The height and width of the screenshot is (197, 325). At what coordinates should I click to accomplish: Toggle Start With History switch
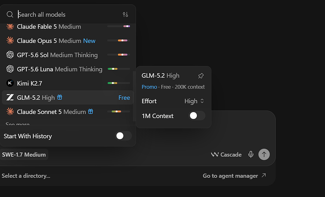(123, 136)
